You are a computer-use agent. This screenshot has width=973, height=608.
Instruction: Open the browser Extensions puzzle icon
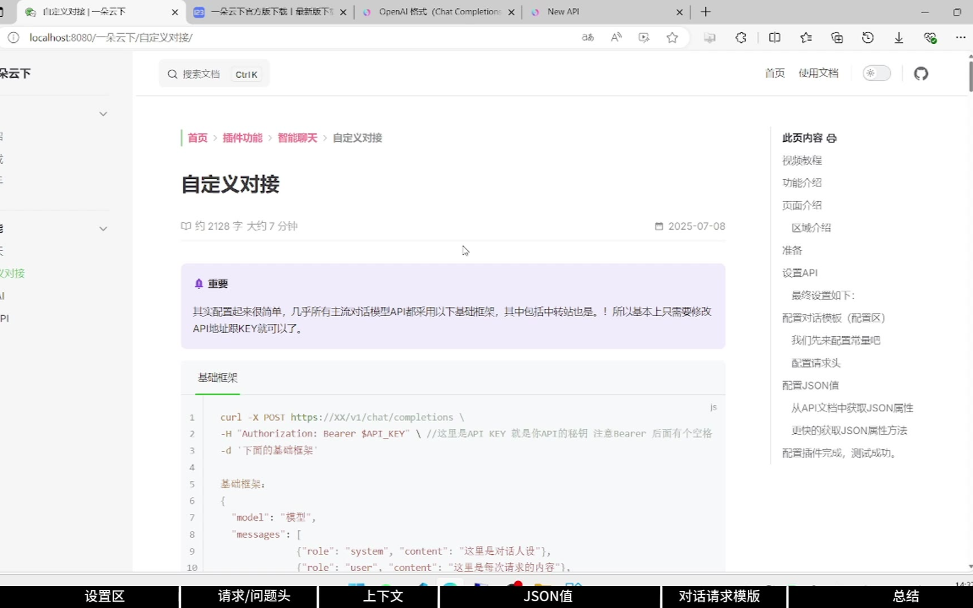741,38
